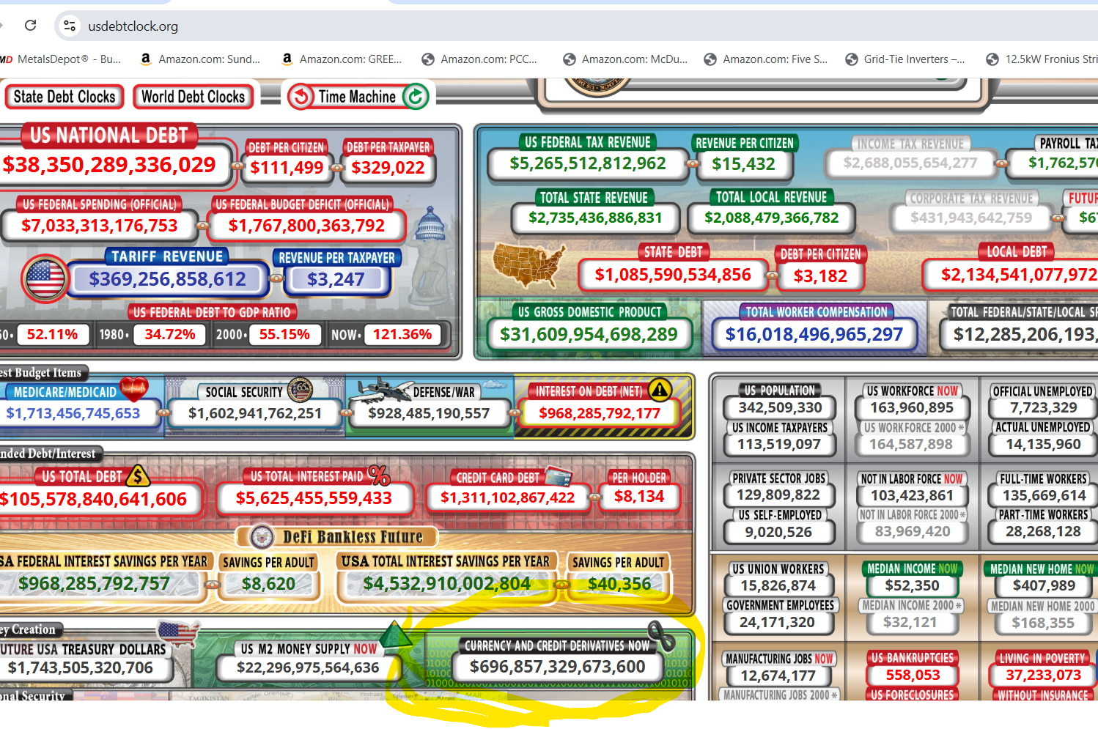
Task: Click the Time Machine red rewind arrow
Action: coord(301,97)
